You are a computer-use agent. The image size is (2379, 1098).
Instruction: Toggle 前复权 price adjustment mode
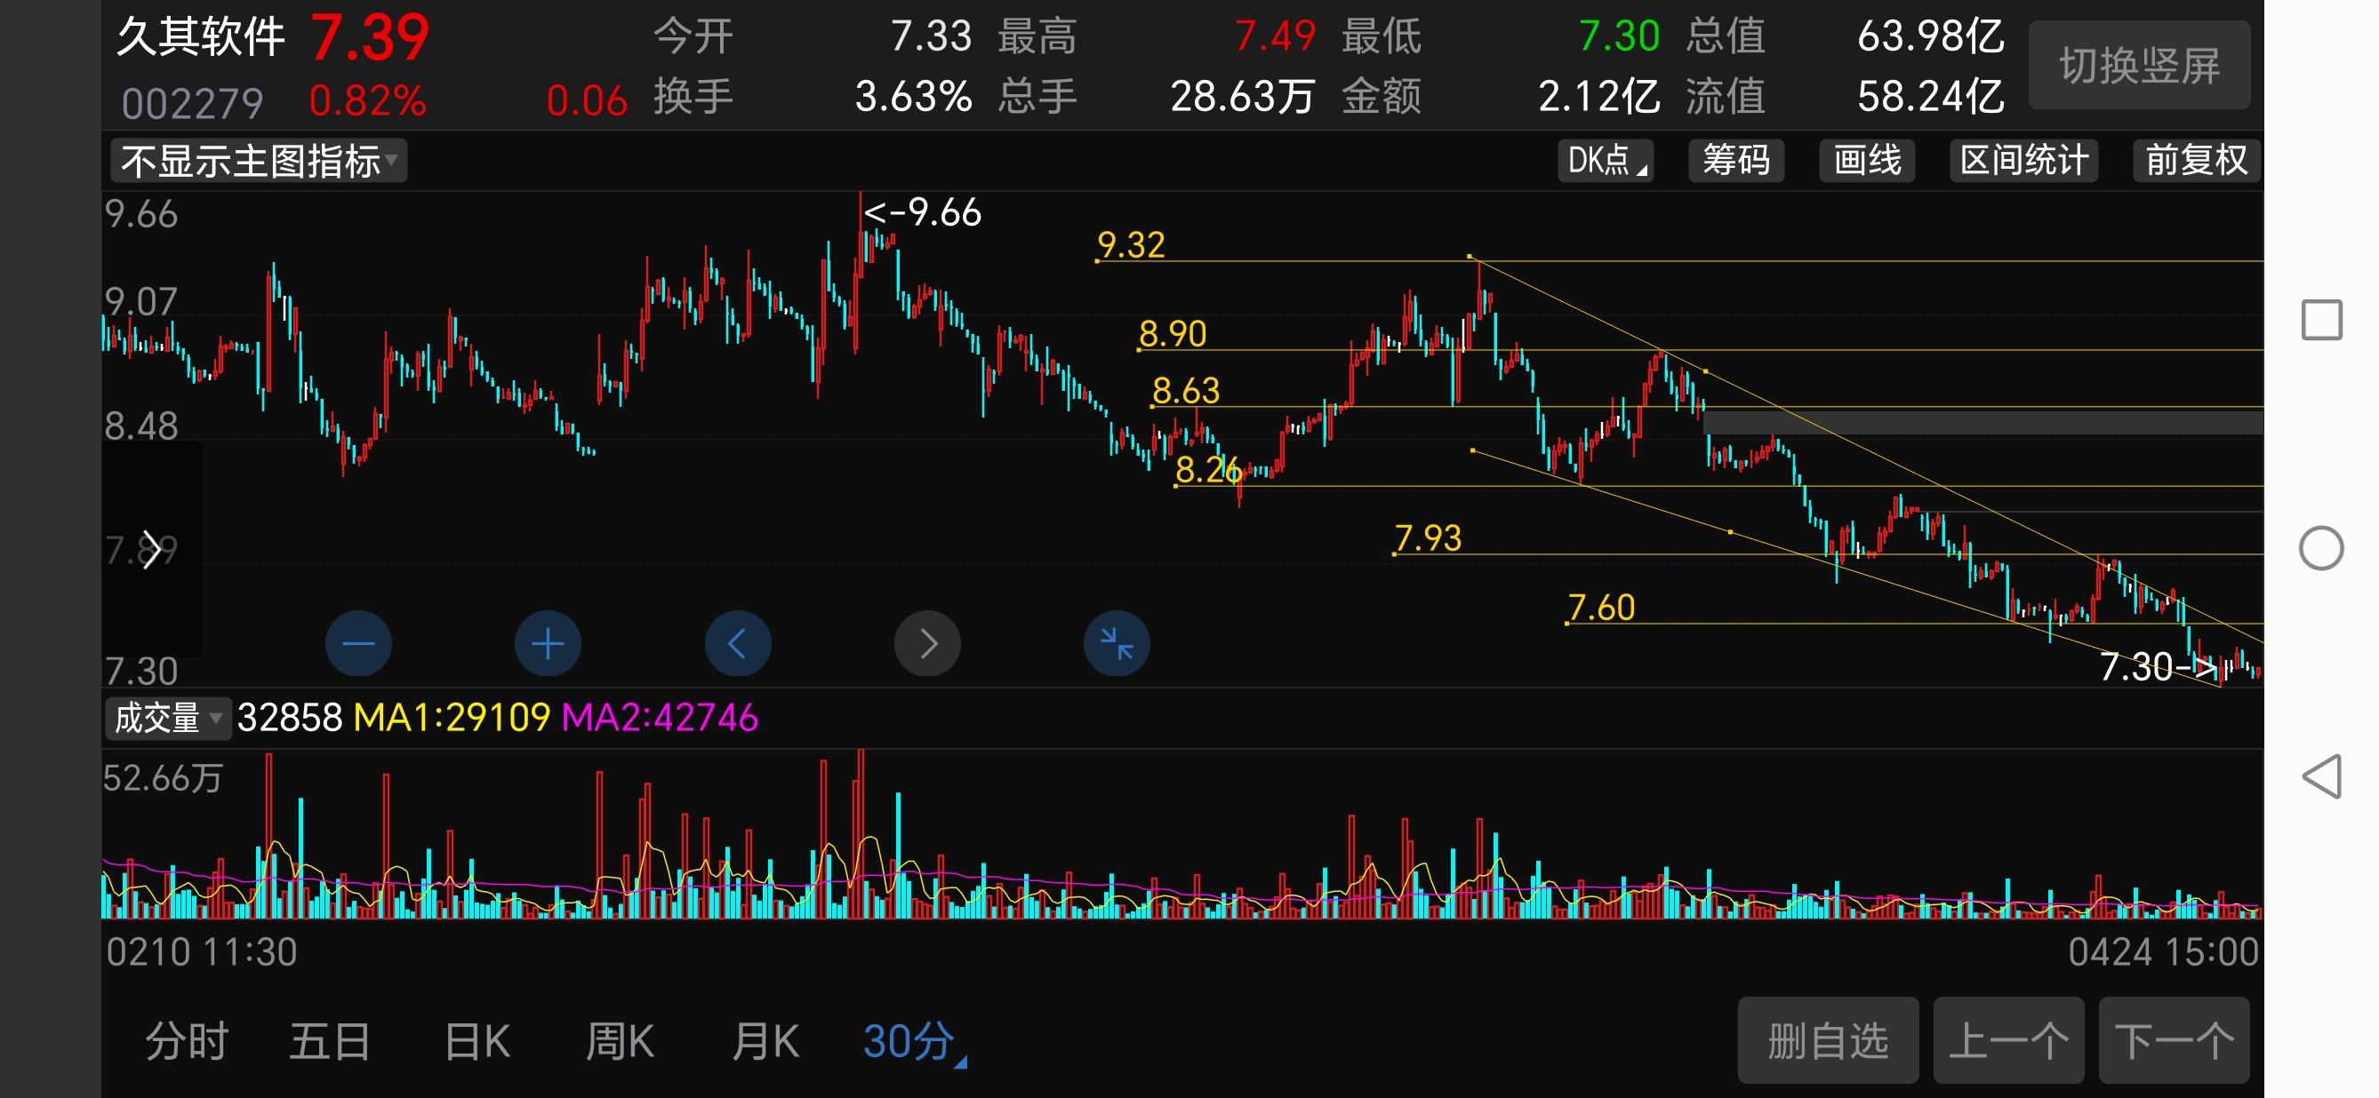point(2195,161)
